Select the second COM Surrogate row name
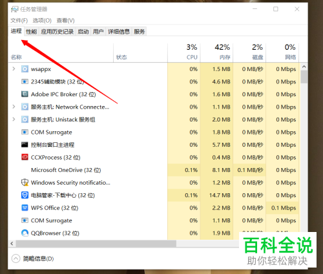The width and height of the screenshot is (323, 274). coord(51,220)
